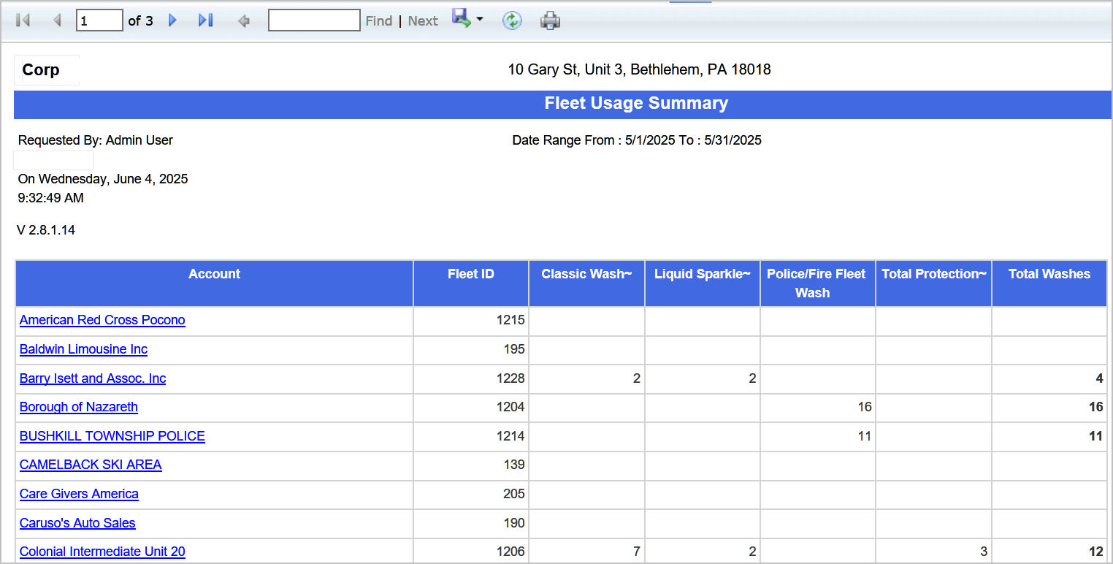Click Fleet ID value 1206

point(510,552)
